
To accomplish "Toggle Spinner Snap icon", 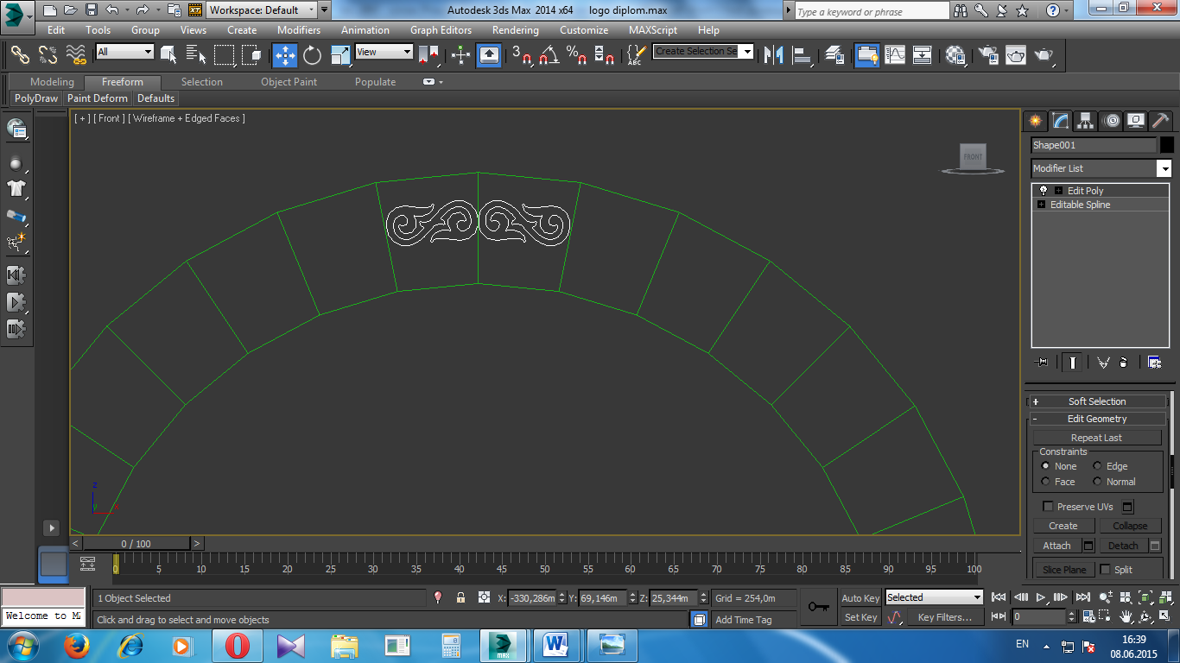I will pyautogui.click(x=605, y=54).
